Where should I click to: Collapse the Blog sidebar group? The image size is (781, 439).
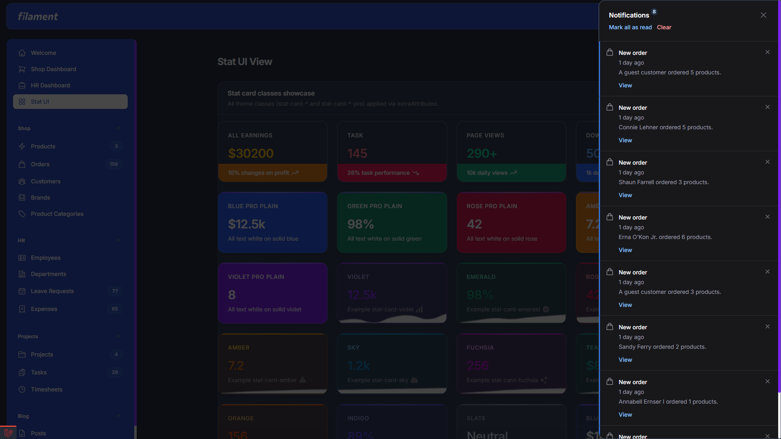(118, 416)
